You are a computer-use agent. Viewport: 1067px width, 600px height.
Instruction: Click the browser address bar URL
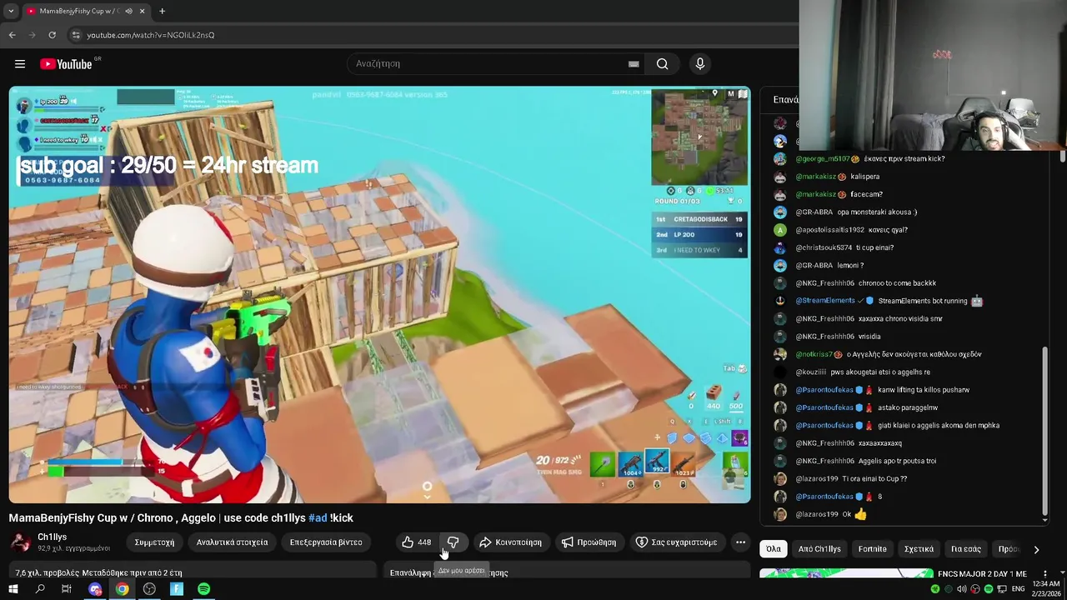[x=151, y=35]
